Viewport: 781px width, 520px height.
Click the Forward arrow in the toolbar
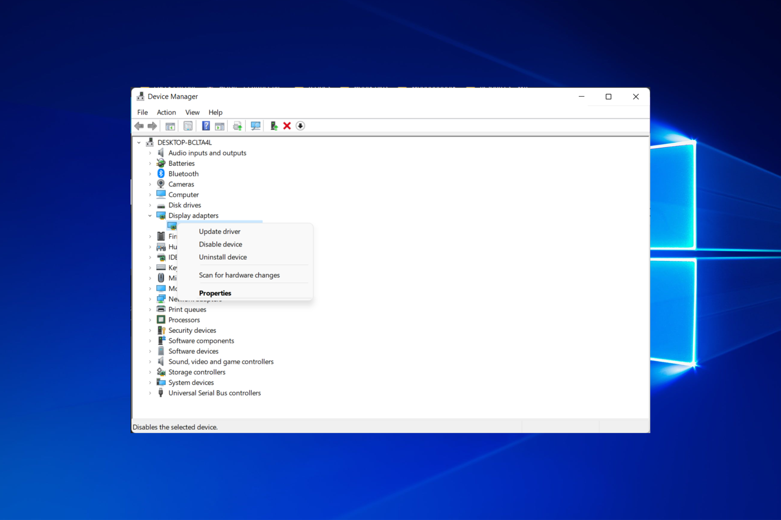pos(152,126)
